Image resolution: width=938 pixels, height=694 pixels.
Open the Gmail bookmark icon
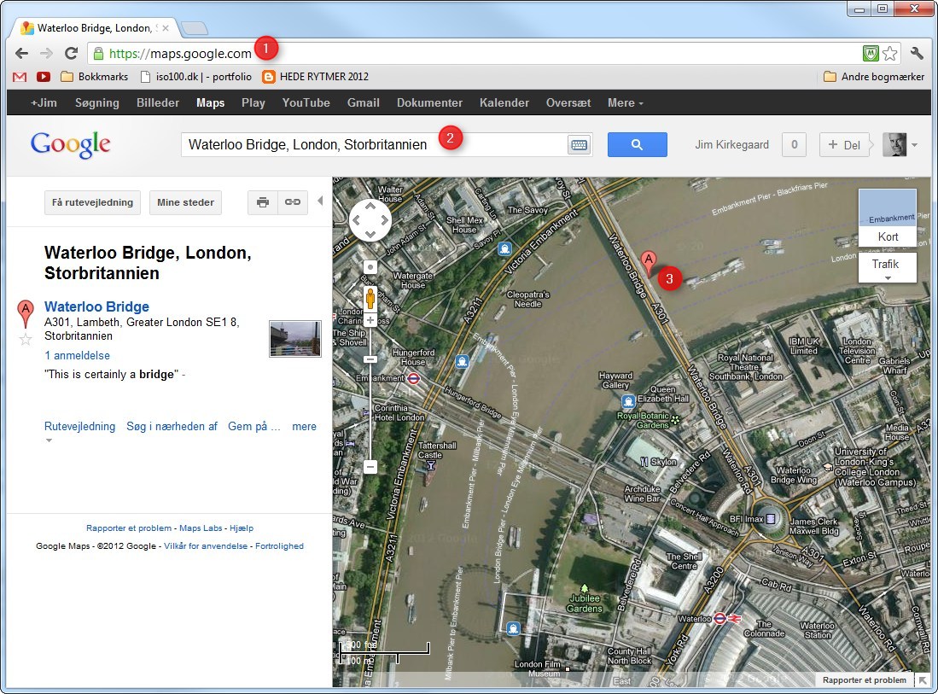point(20,77)
